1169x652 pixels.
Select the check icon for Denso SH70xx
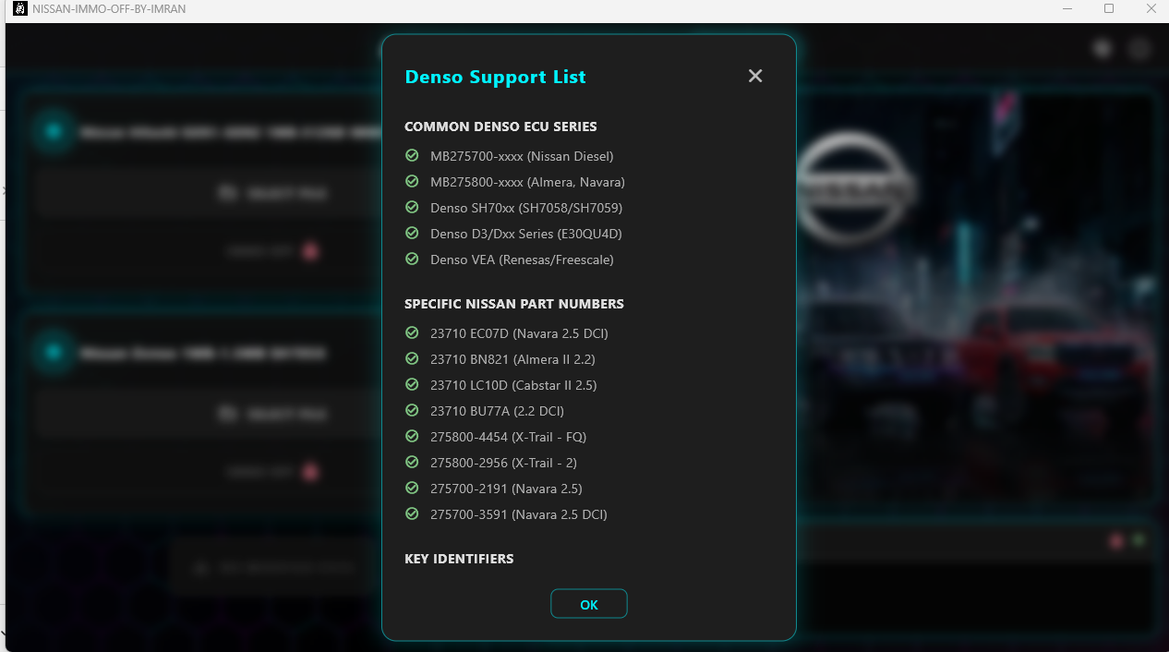[x=412, y=207]
